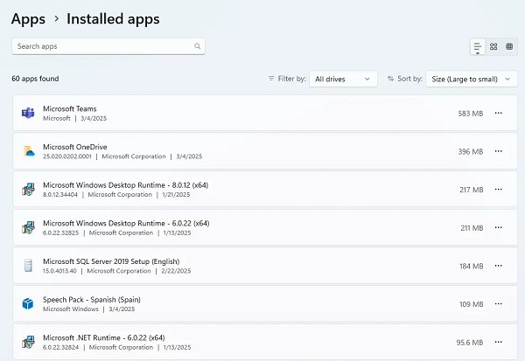
Task: Select Speech Pack - Spanish (Spain) text
Action: point(92,300)
